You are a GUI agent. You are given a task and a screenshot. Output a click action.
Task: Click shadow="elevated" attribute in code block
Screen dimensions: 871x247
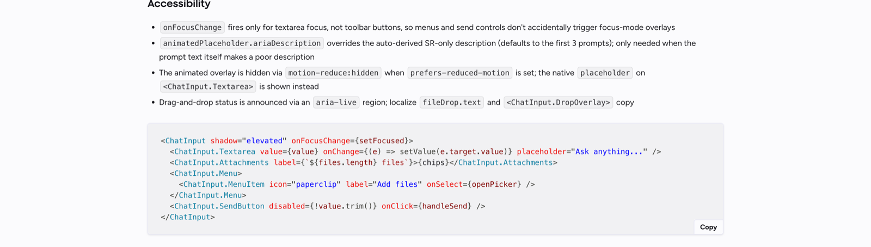[248, 141]
